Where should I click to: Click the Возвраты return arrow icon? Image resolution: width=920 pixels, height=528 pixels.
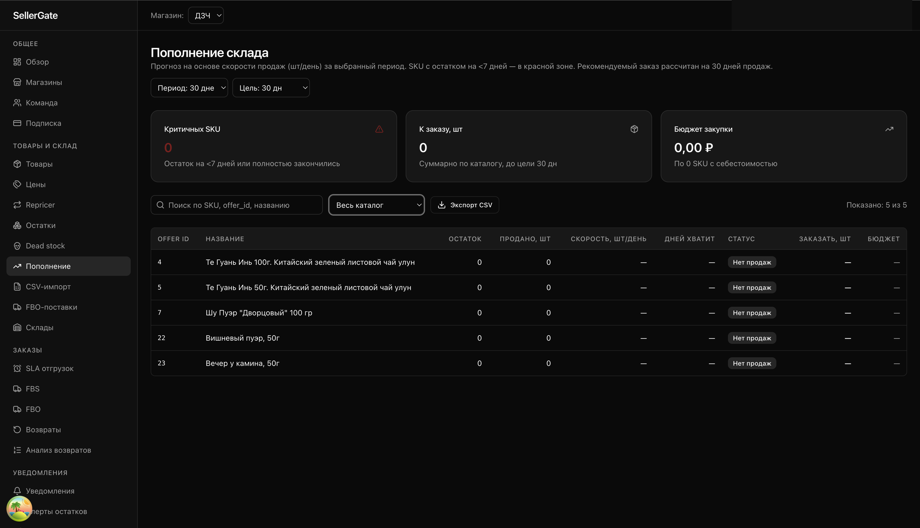(x=17, y=430)
